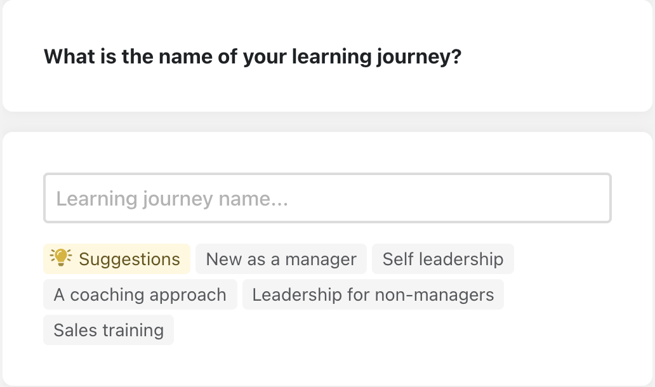
Task: Click the bulb icon beside Suggestions
Action: click(x=60, y=258)
